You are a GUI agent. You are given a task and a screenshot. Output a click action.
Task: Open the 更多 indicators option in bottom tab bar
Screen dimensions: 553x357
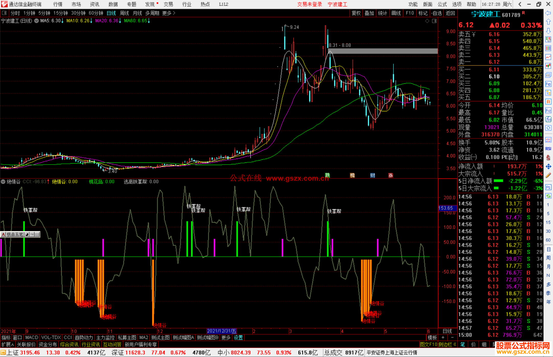coord(226,338)
